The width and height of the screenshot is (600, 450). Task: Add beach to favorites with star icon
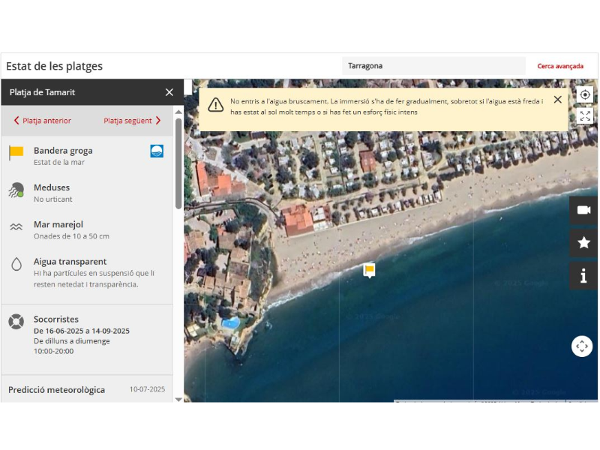coord(583,243)
